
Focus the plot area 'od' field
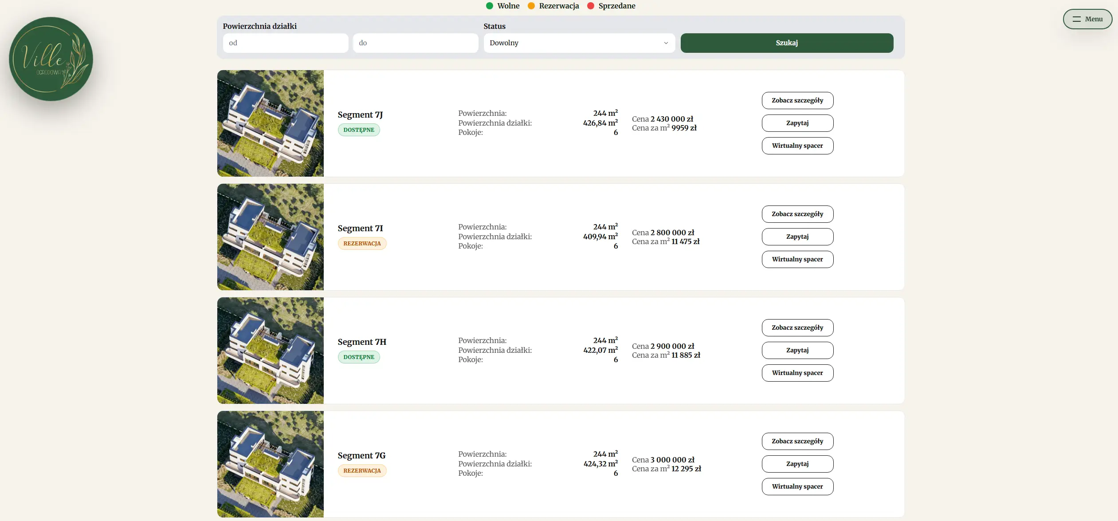[x=285, y=43]
